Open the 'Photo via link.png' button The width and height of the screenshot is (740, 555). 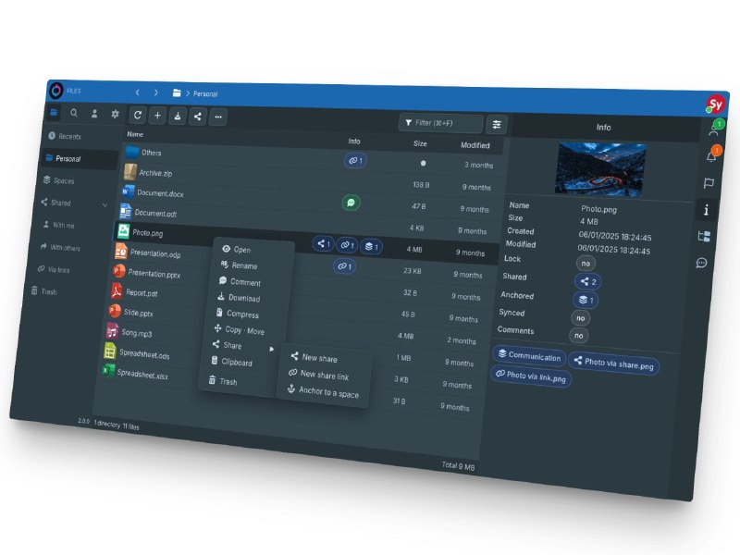pyautogui.click(x=531, y=376)
